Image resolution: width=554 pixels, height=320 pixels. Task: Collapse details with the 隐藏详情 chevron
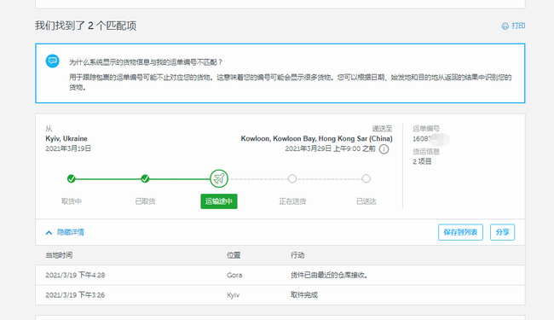(49, 232)
